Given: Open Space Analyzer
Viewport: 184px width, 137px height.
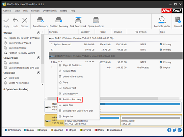Looking at the screenshot, I should click(x=96, y=22).
